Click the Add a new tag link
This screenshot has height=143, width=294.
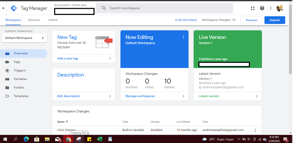point(67,58)
